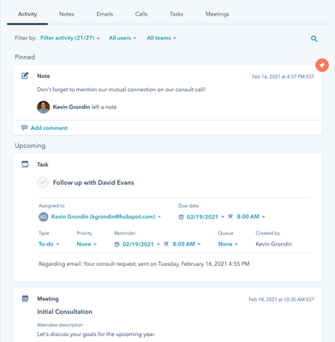The image size is (335, 342).
Task: Click the Meeting calendar icon
Action: click(x=25, y=298)
